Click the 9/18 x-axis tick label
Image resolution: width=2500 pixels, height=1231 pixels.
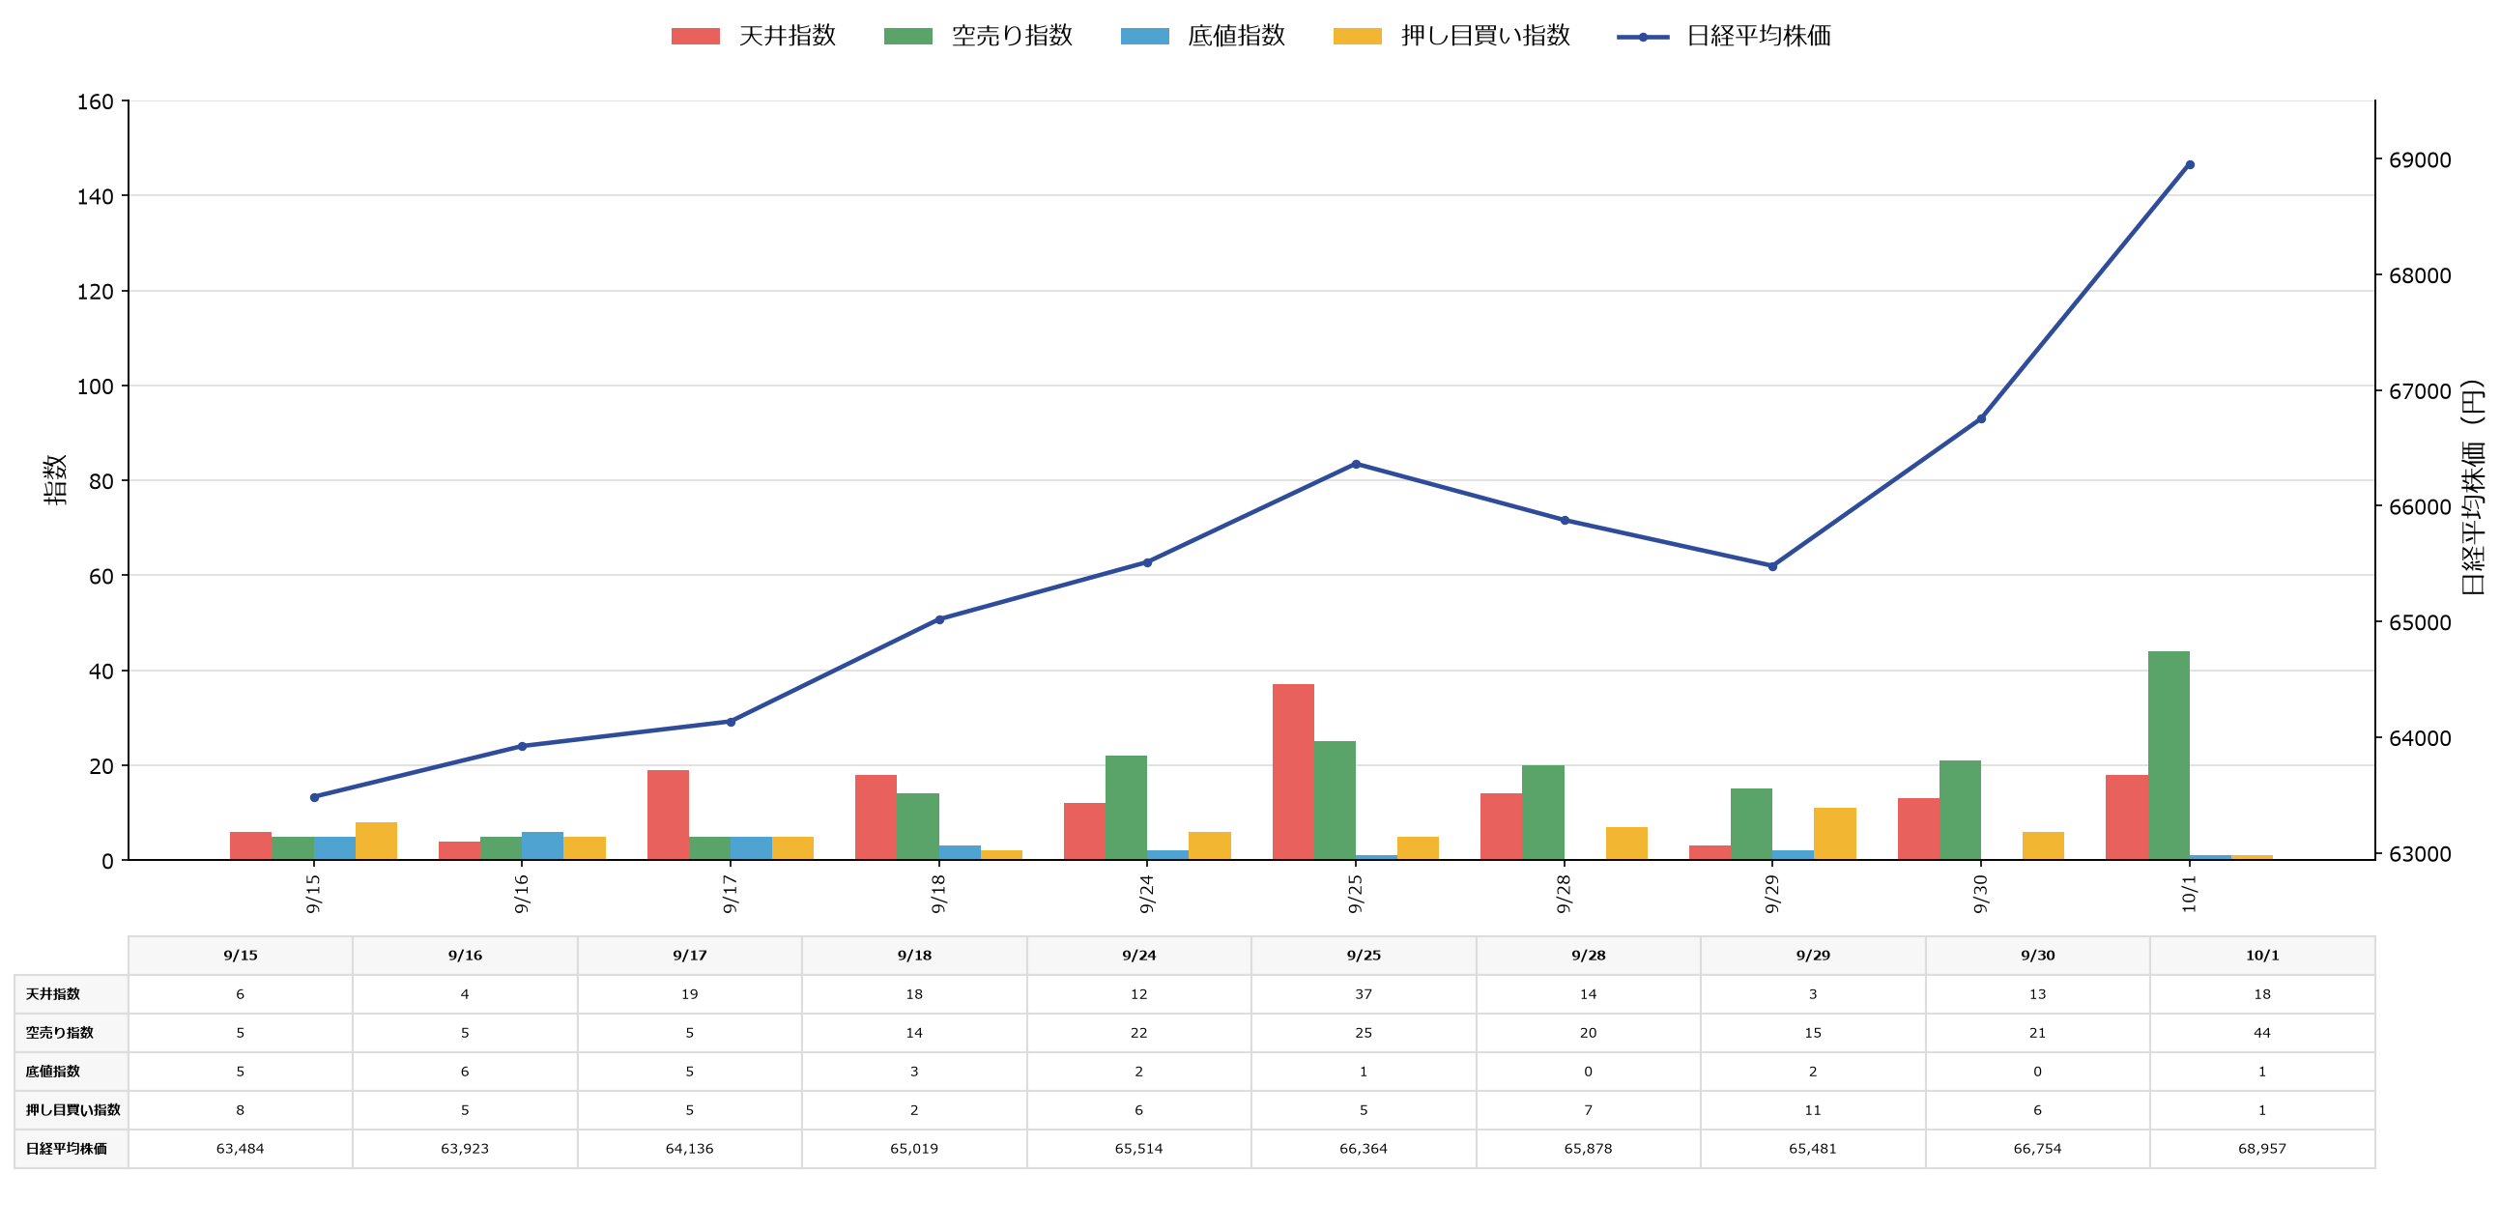click(938, 894)
